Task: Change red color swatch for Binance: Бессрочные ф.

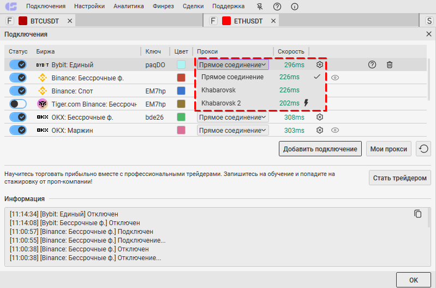Action: [x=181, y=78]
